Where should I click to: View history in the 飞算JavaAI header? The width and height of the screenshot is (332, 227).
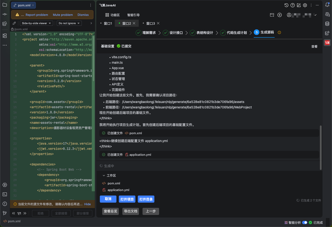286,5
